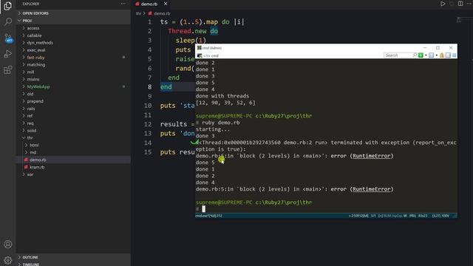Click the 'ruby demo.rb' command text
The image size is (473, 266).
point(221,123)
